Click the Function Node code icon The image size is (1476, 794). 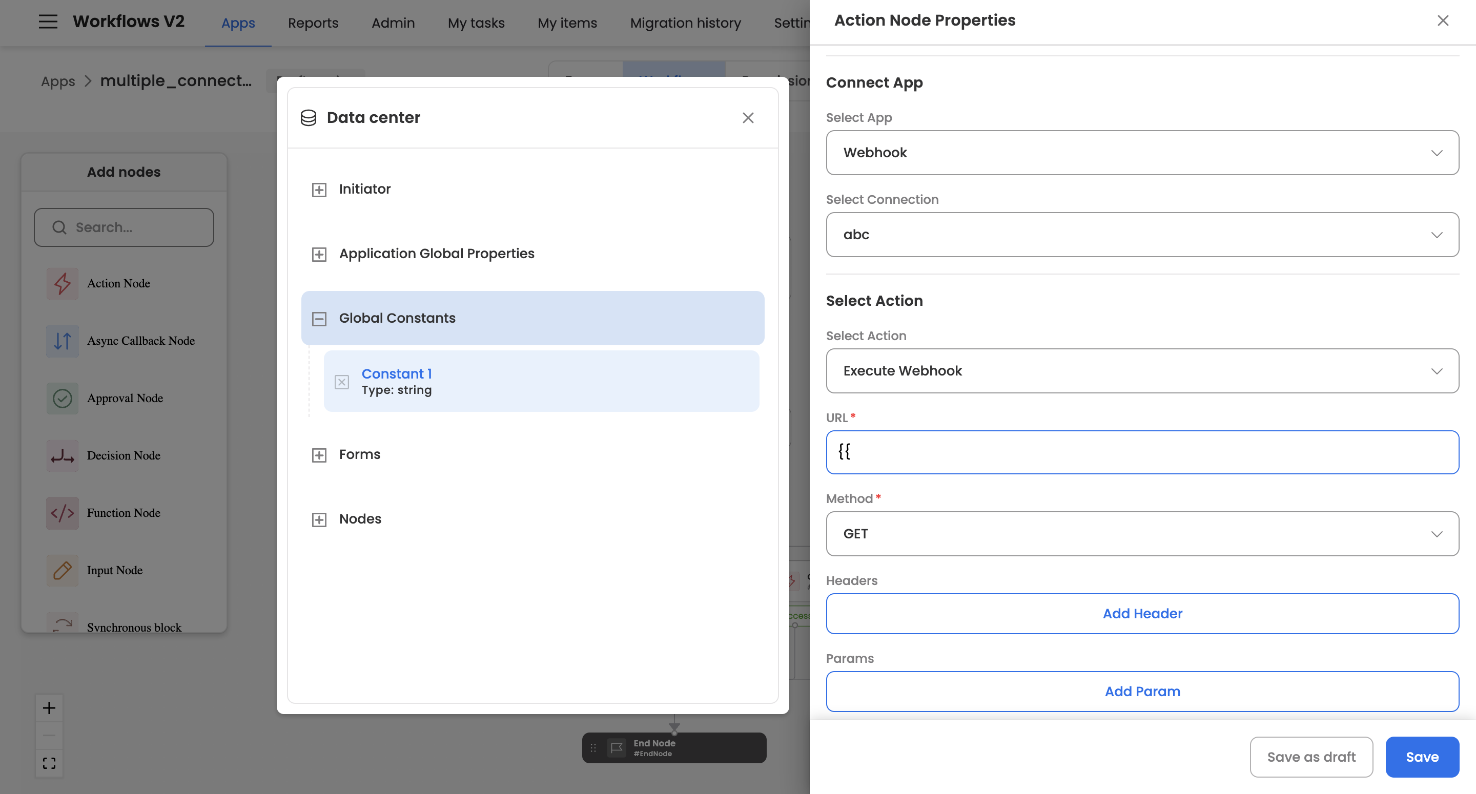(63, 513)
